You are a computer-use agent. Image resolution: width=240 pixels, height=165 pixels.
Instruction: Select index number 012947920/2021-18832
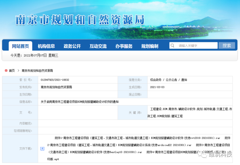coord(55,80)
